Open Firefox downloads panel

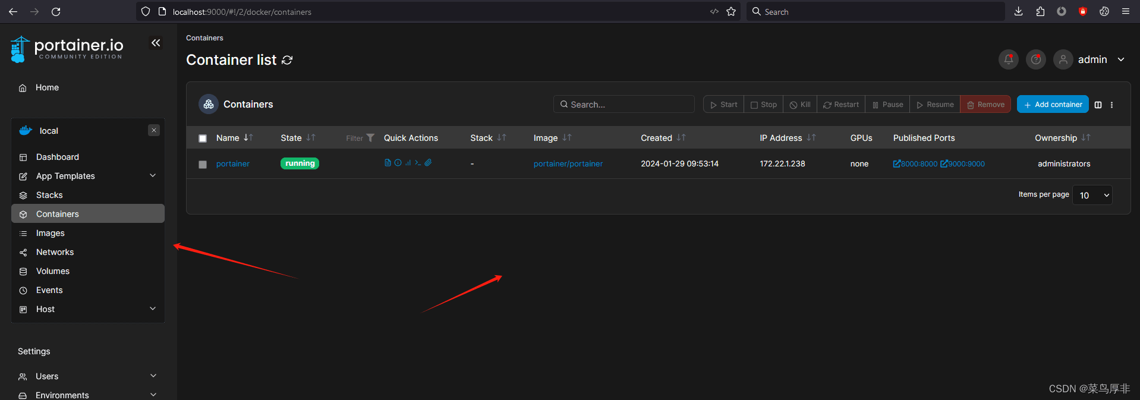pyautogui.click(x=1019, y=11)
